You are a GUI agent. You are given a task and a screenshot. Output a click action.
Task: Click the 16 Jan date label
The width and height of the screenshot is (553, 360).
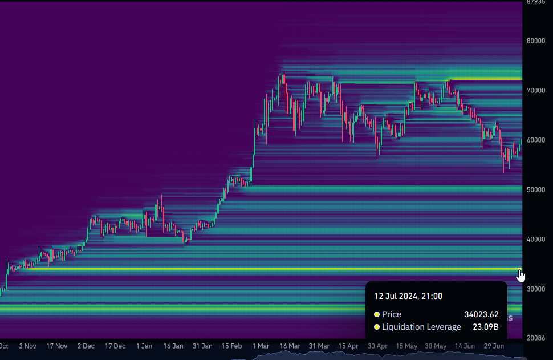tap(173, 346)
